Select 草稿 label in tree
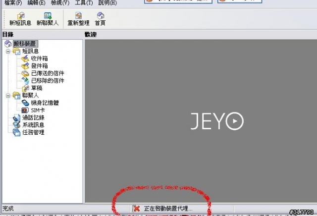The height and width of the screenshot is (216, 317). click(x=37, y=88)
